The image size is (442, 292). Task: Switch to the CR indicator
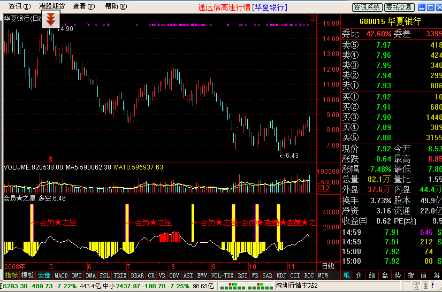(151, 275)
